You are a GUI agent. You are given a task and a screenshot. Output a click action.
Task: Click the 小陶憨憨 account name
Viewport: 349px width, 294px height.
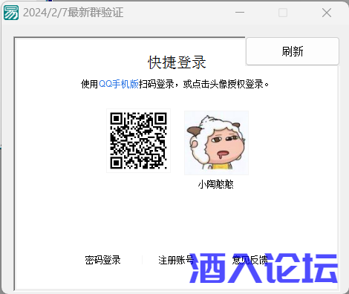click(x=215, y=184)
